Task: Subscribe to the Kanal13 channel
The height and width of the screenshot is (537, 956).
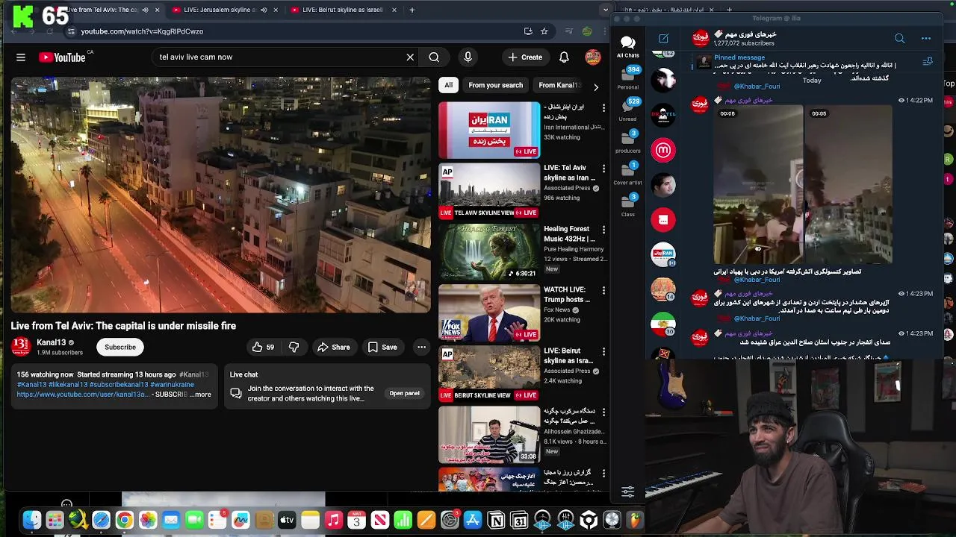Action: [x=120, y=347]
